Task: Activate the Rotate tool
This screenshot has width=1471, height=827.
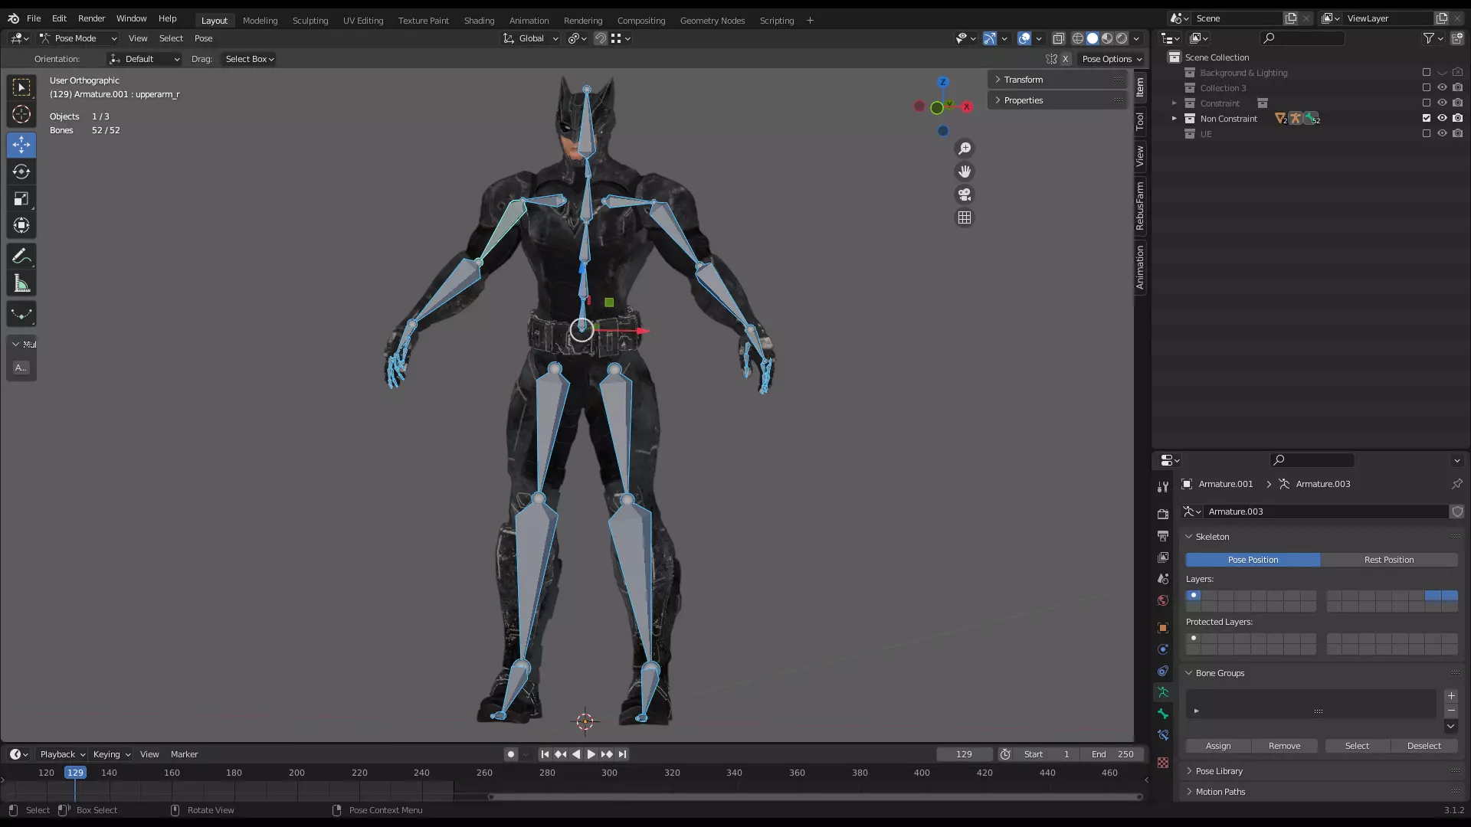Action: coord(21,172)
